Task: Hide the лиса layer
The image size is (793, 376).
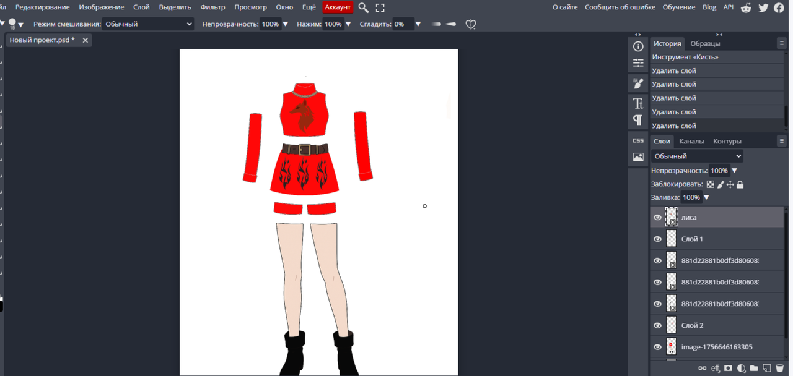Action: click(657, 218)
